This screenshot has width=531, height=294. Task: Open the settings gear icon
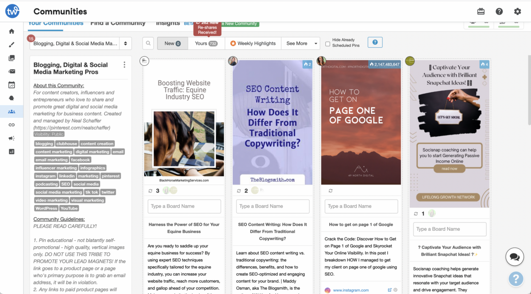pyautogui.click(x=517, y=11)
